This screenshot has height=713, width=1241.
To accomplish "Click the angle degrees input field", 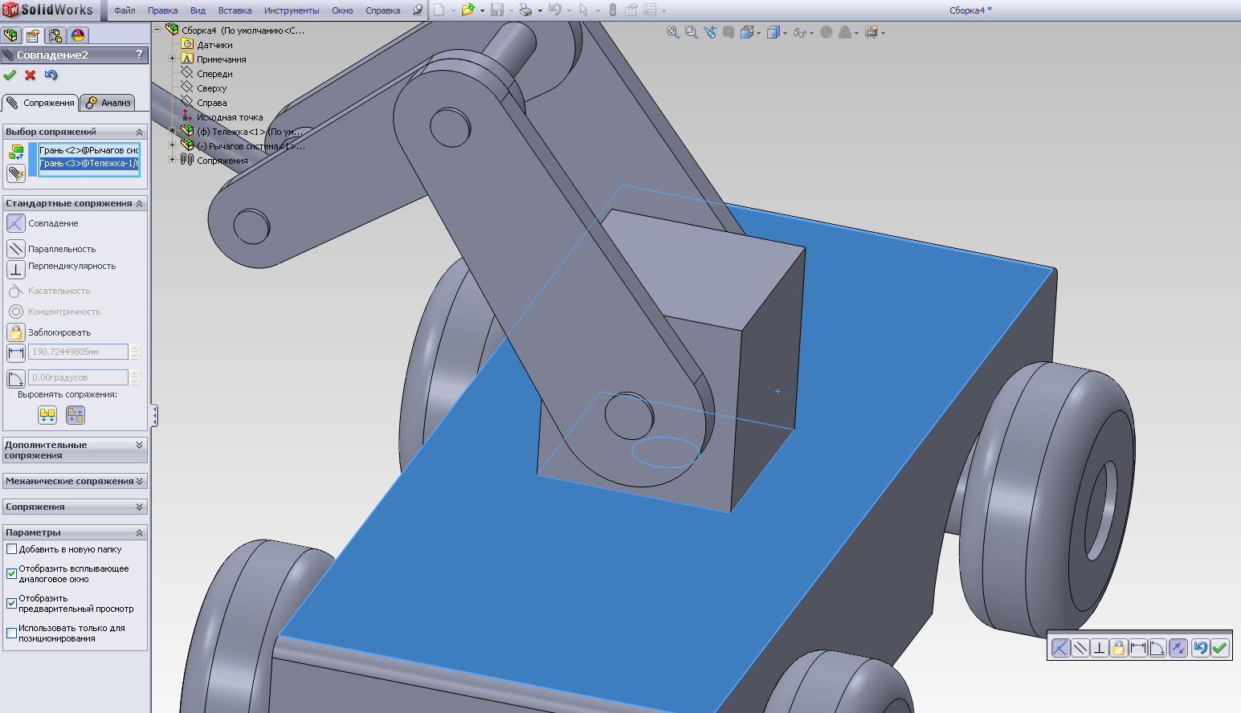I will click(79, 377).
